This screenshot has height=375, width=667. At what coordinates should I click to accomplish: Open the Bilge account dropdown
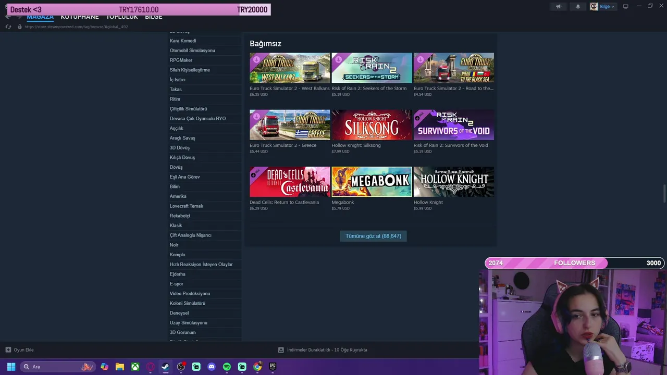tap(603, 7)
